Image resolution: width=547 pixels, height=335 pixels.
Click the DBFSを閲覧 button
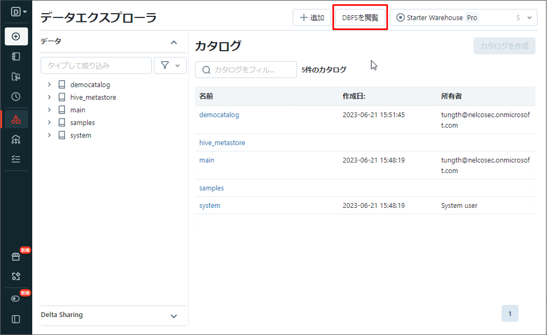[360, 17]
